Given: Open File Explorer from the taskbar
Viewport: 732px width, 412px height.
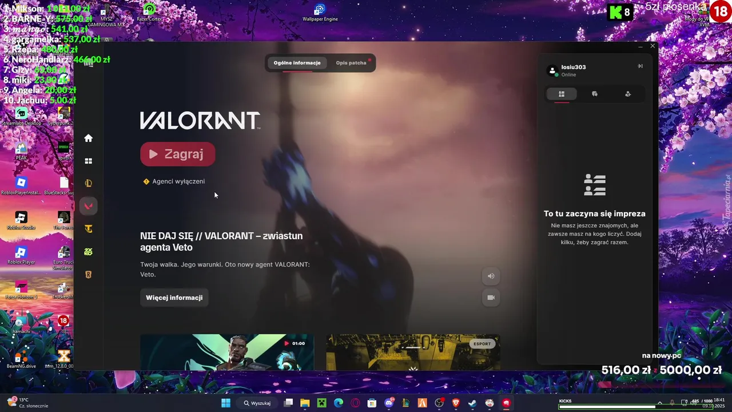Looking at the screenshot, I should (305, 403).
